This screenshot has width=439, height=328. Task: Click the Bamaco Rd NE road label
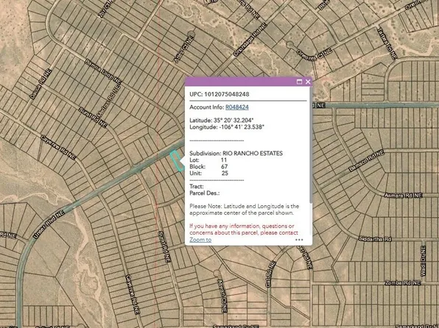coord(366,160)
